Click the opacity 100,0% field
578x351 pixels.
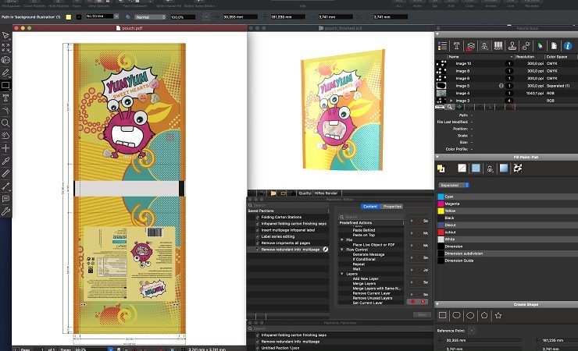coord(183,17)
